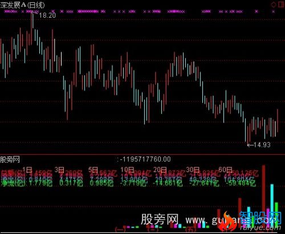This screenshot has height=234, width=285.
Task: Click the tallest cyan bar in lower panel
Action: tap(272, 206)
